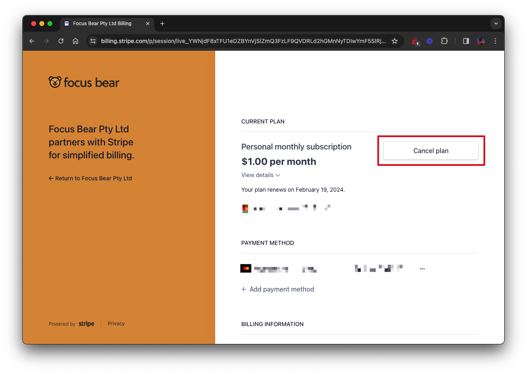
Task: Click 'Personal monthly subscription' text
Action: click(x=296, y=147)
